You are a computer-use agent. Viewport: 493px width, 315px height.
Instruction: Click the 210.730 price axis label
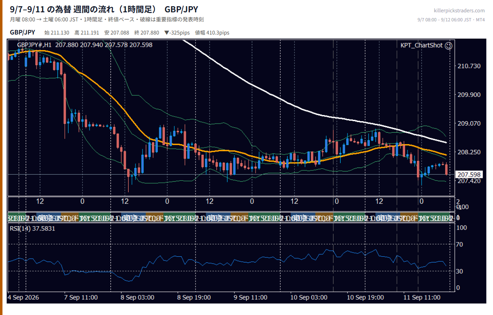pyautogui.click(x=469, y=66)
